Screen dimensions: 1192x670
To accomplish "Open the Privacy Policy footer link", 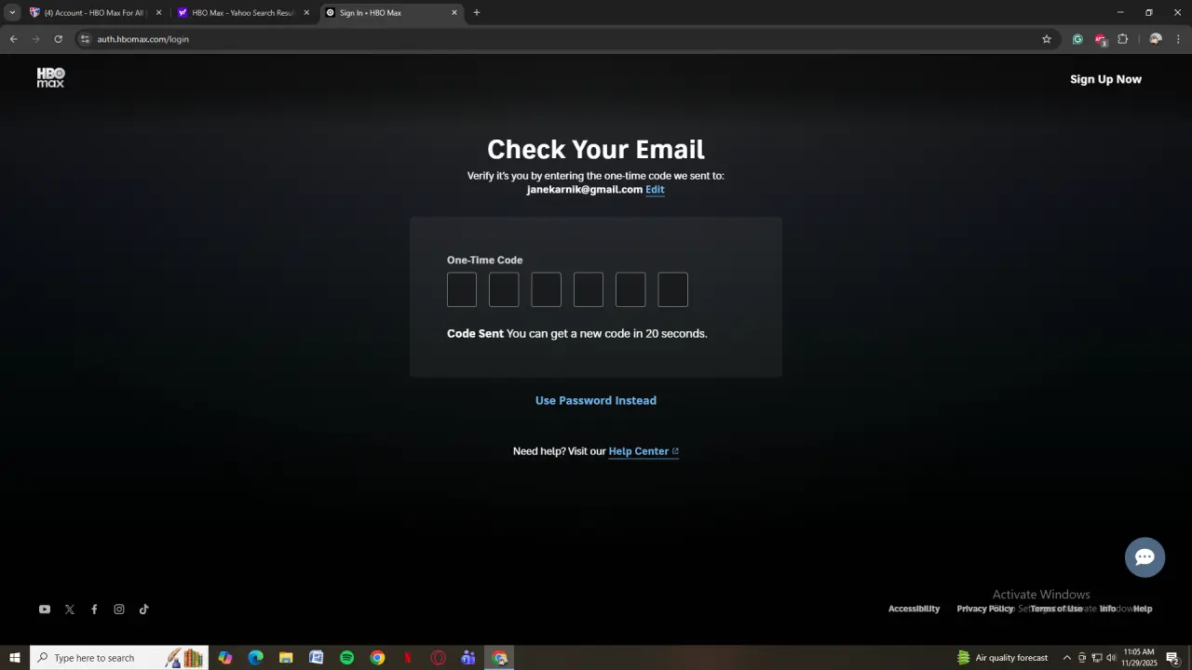I will pyautogui.click(x=985, y=609).
